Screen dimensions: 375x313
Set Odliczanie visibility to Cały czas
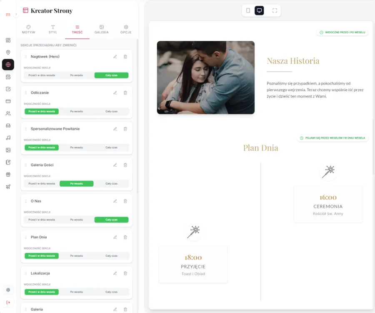[111, 111]
